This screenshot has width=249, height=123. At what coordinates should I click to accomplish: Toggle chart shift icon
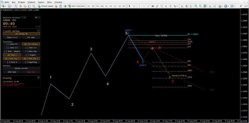tap(215, 6)
